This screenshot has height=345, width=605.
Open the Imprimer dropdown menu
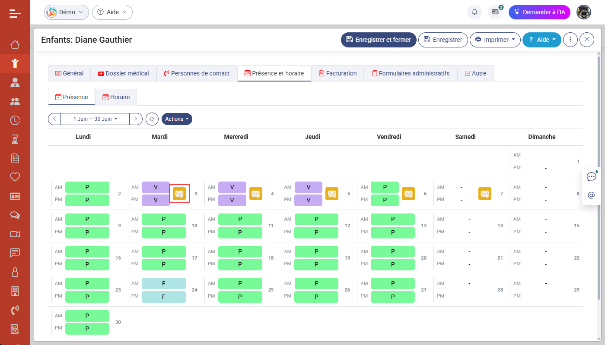[495, 40]
